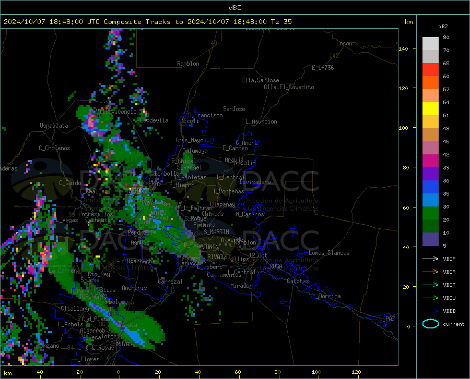Screen dimensions: 470x379
Task: Click the Manzano map label
Action: (49, 346)
